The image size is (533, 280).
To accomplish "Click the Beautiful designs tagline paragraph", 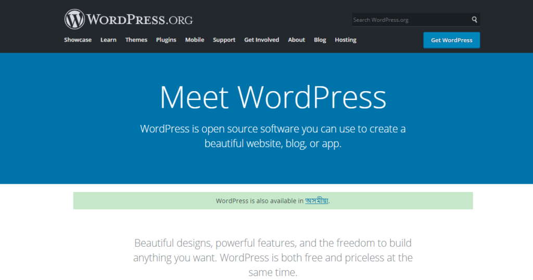I will pyautogui.click(x=273, y=257).
